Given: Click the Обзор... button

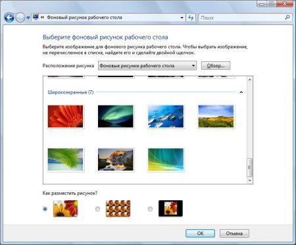Looking at the screenshot, I should click(x=216, y=66).
